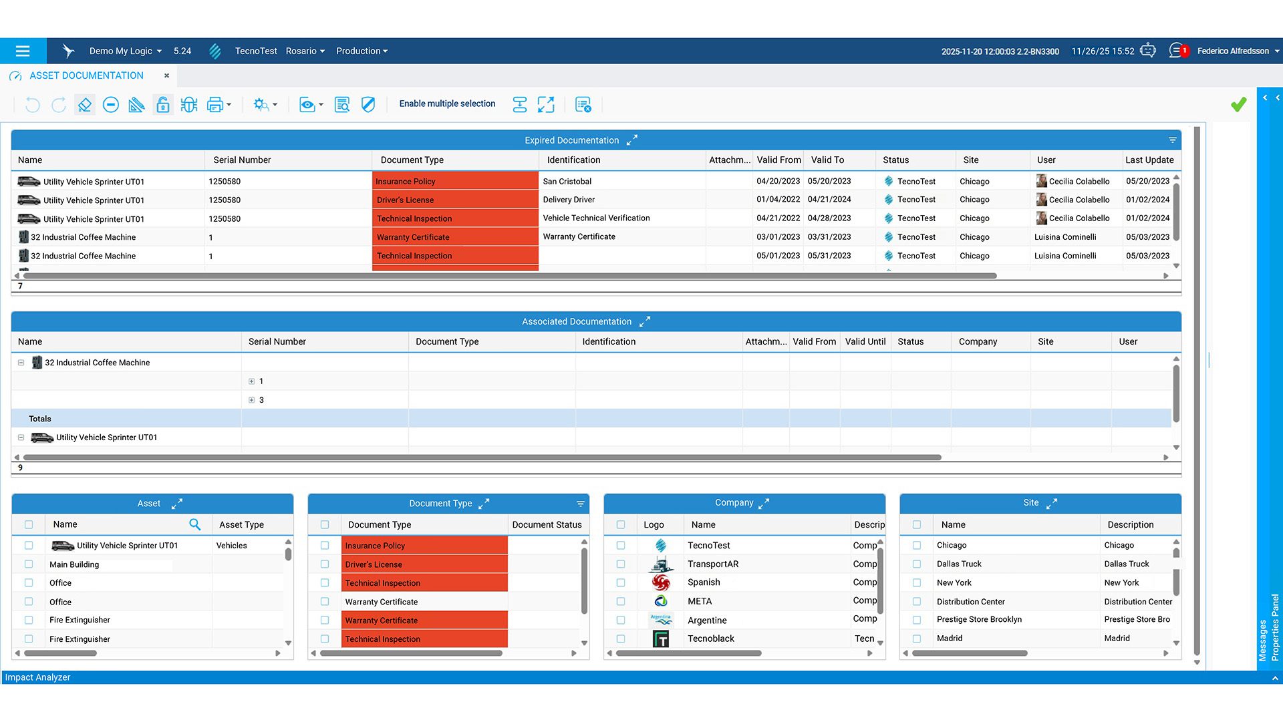Viewport: 1283px width, 722px height.
Task: Open the print icon dropdown arrow
Action: (229, 105)
